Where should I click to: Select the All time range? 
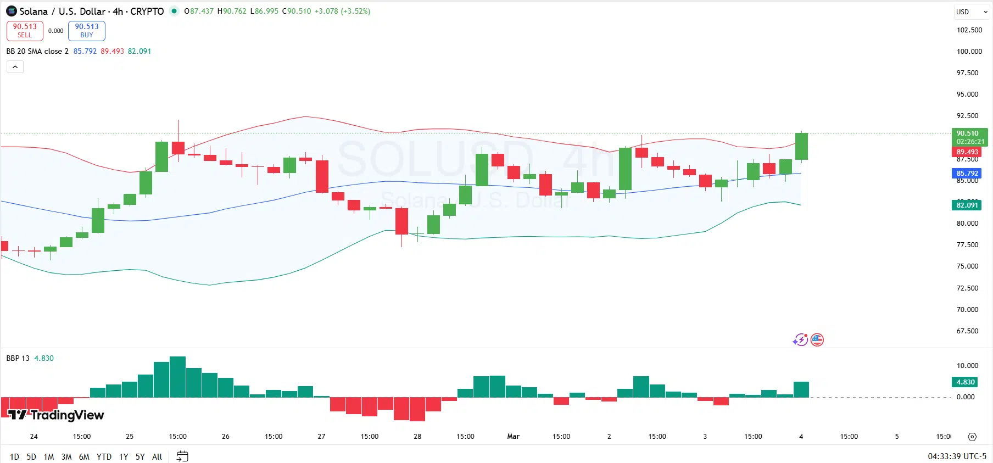(x=157, y=456)
